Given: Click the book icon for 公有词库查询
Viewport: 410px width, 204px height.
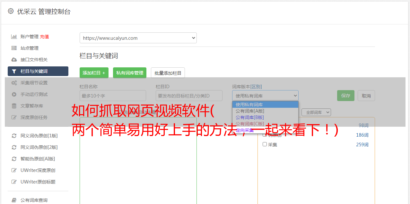Looking at the screenshot, I should (14, 200).
